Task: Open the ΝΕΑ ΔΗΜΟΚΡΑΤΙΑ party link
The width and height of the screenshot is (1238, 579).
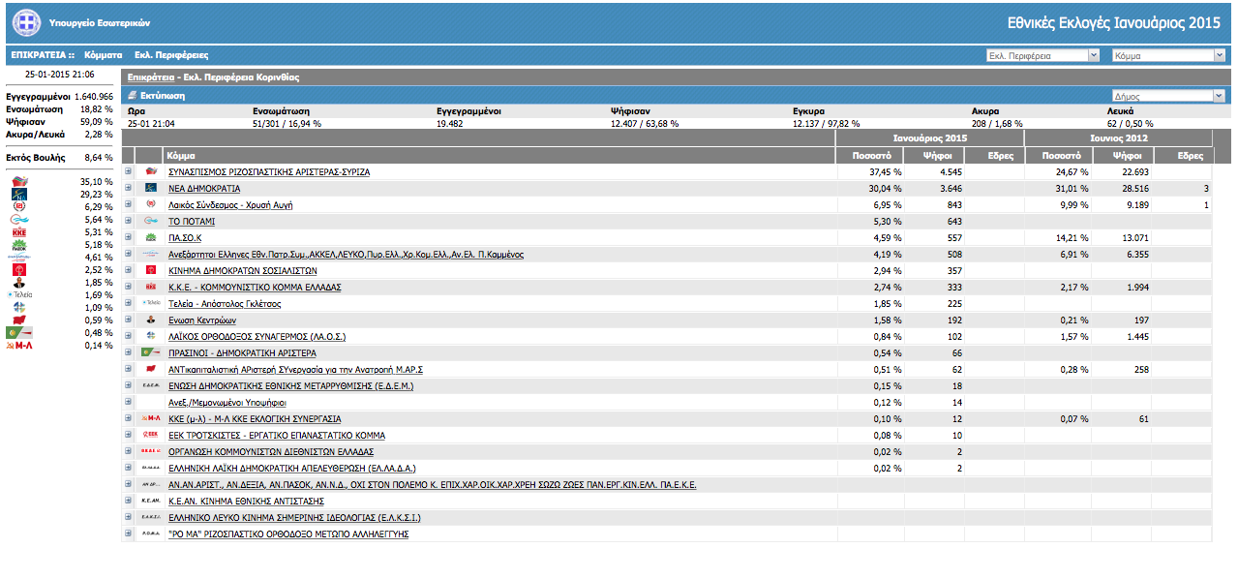Action: pyautogui.click(x=204, y=189)
